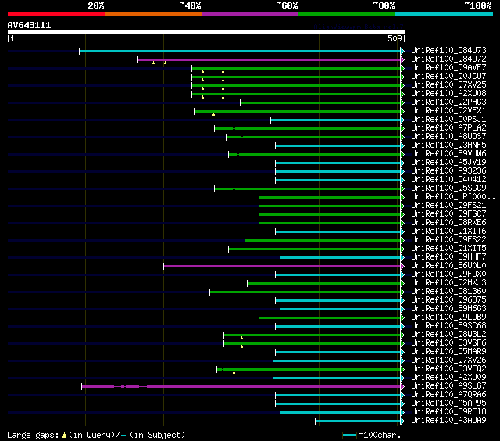
Task: Click the UniRef100_Q1XIT6 label
Action: [448, 231]
